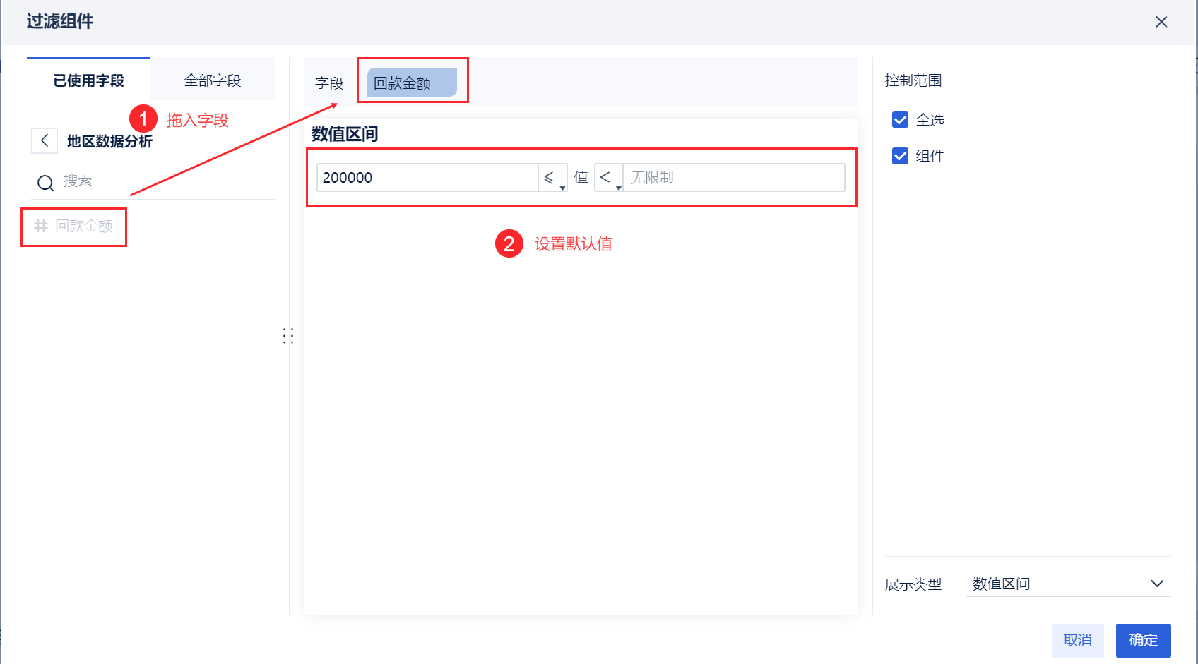The image size is (1198, 664).
Task: Click the 搜索 field search box
Action: pos(162,181)
